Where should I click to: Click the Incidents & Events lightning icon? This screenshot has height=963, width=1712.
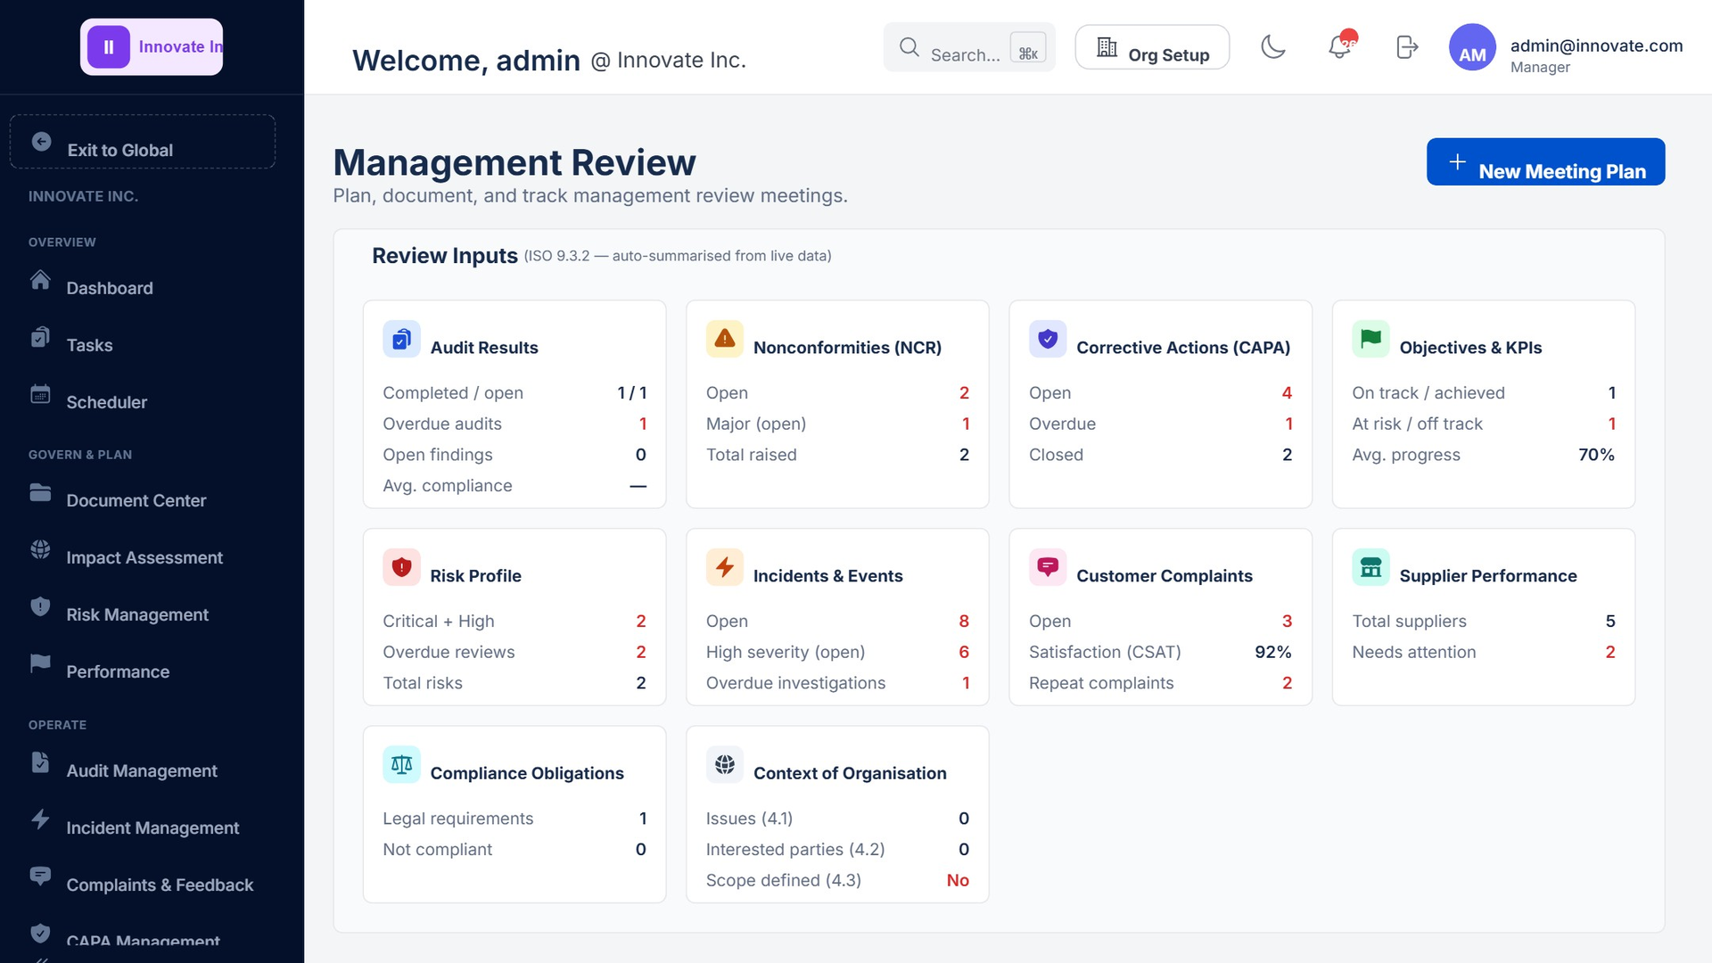[725, 567]
